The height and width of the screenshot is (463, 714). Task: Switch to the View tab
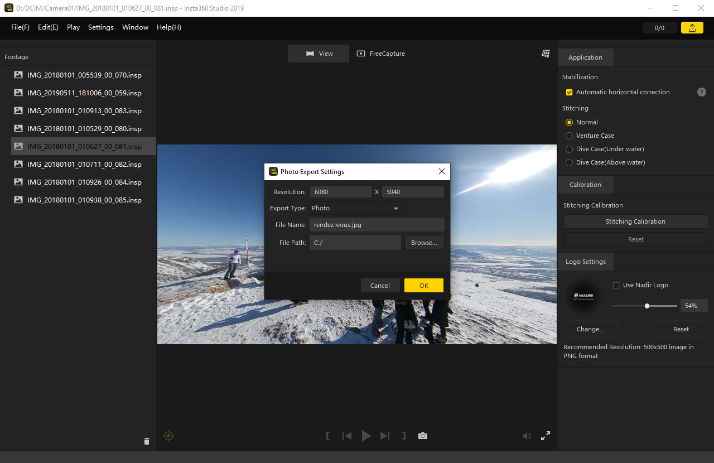[319, 54]
